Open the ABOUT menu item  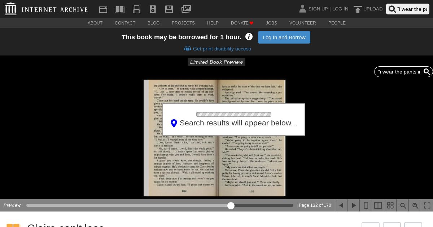click(x=95, y=23)
